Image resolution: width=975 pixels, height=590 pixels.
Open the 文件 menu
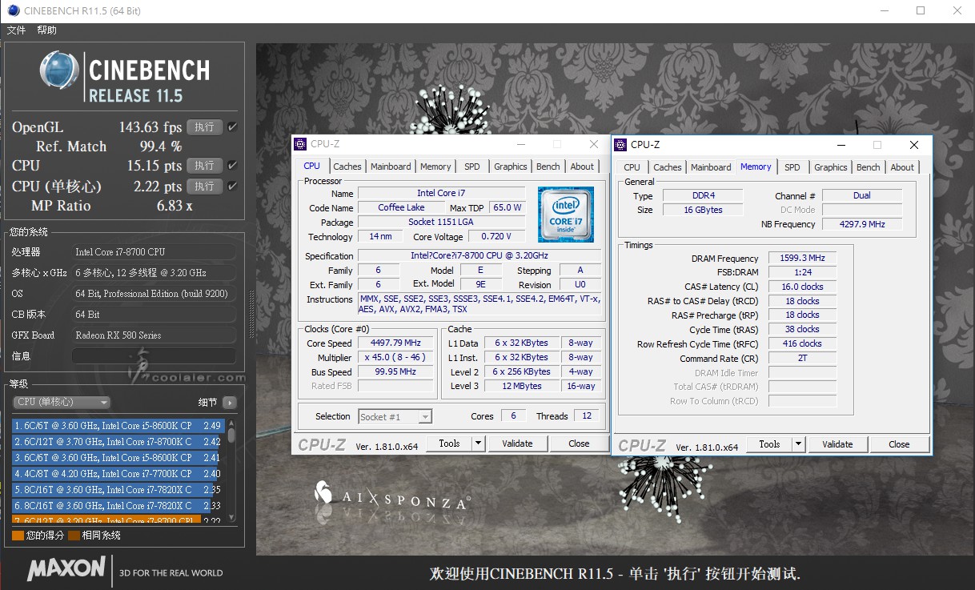16,30
